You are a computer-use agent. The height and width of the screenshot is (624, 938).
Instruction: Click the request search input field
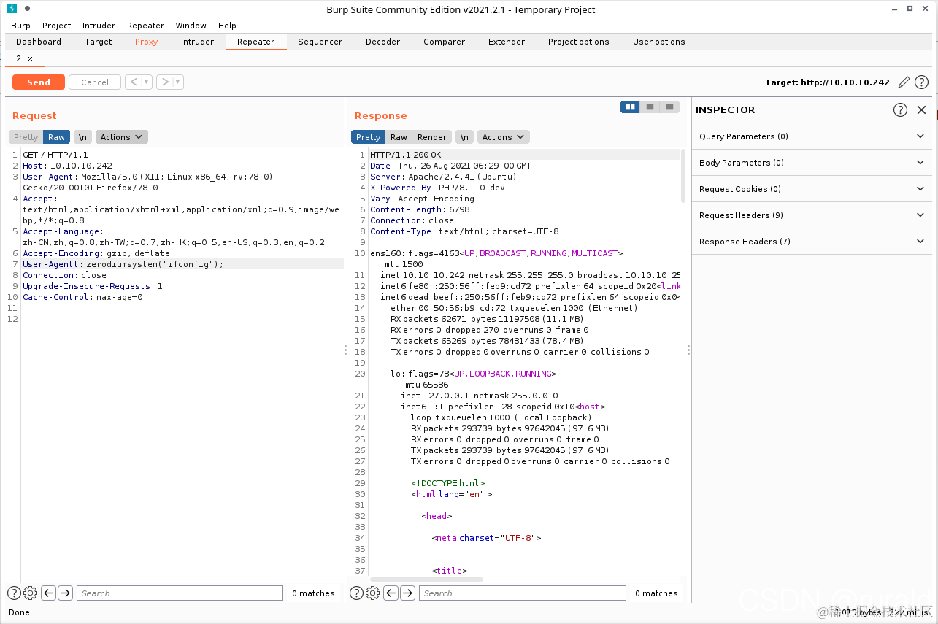click(180, 593)
